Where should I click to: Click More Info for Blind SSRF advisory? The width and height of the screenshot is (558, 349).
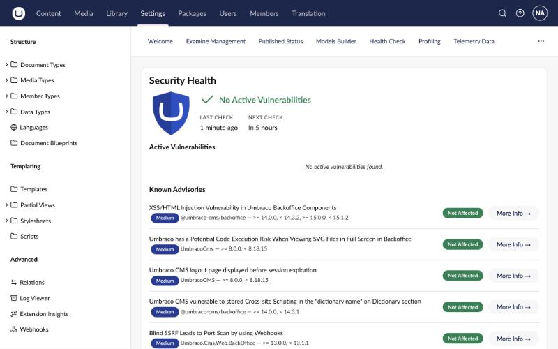coord(513,339)
